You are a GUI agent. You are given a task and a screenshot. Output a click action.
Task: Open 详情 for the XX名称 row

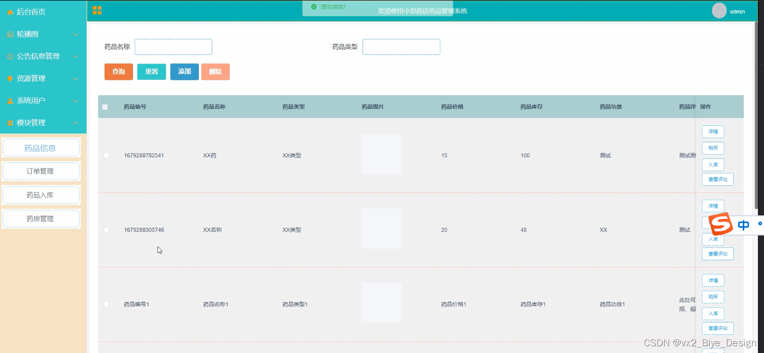713,206
